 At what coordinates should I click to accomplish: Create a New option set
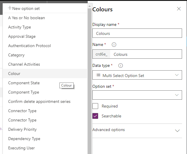point(45,8)
